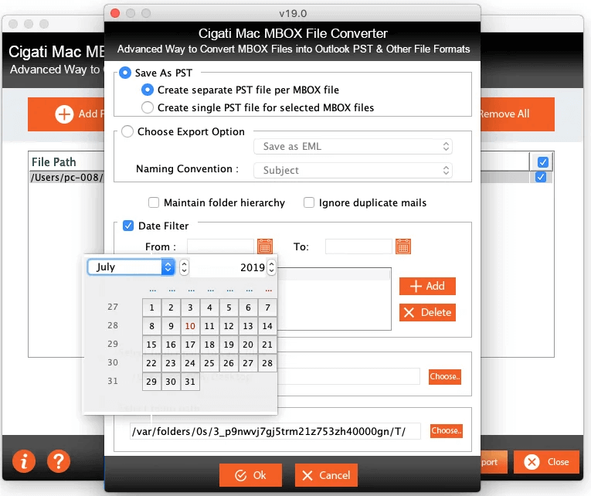Select Create separate PST file per MBOX file

(x=148, y=90)
